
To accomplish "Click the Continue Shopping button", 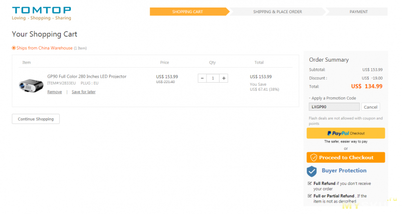I will [36, 119].
